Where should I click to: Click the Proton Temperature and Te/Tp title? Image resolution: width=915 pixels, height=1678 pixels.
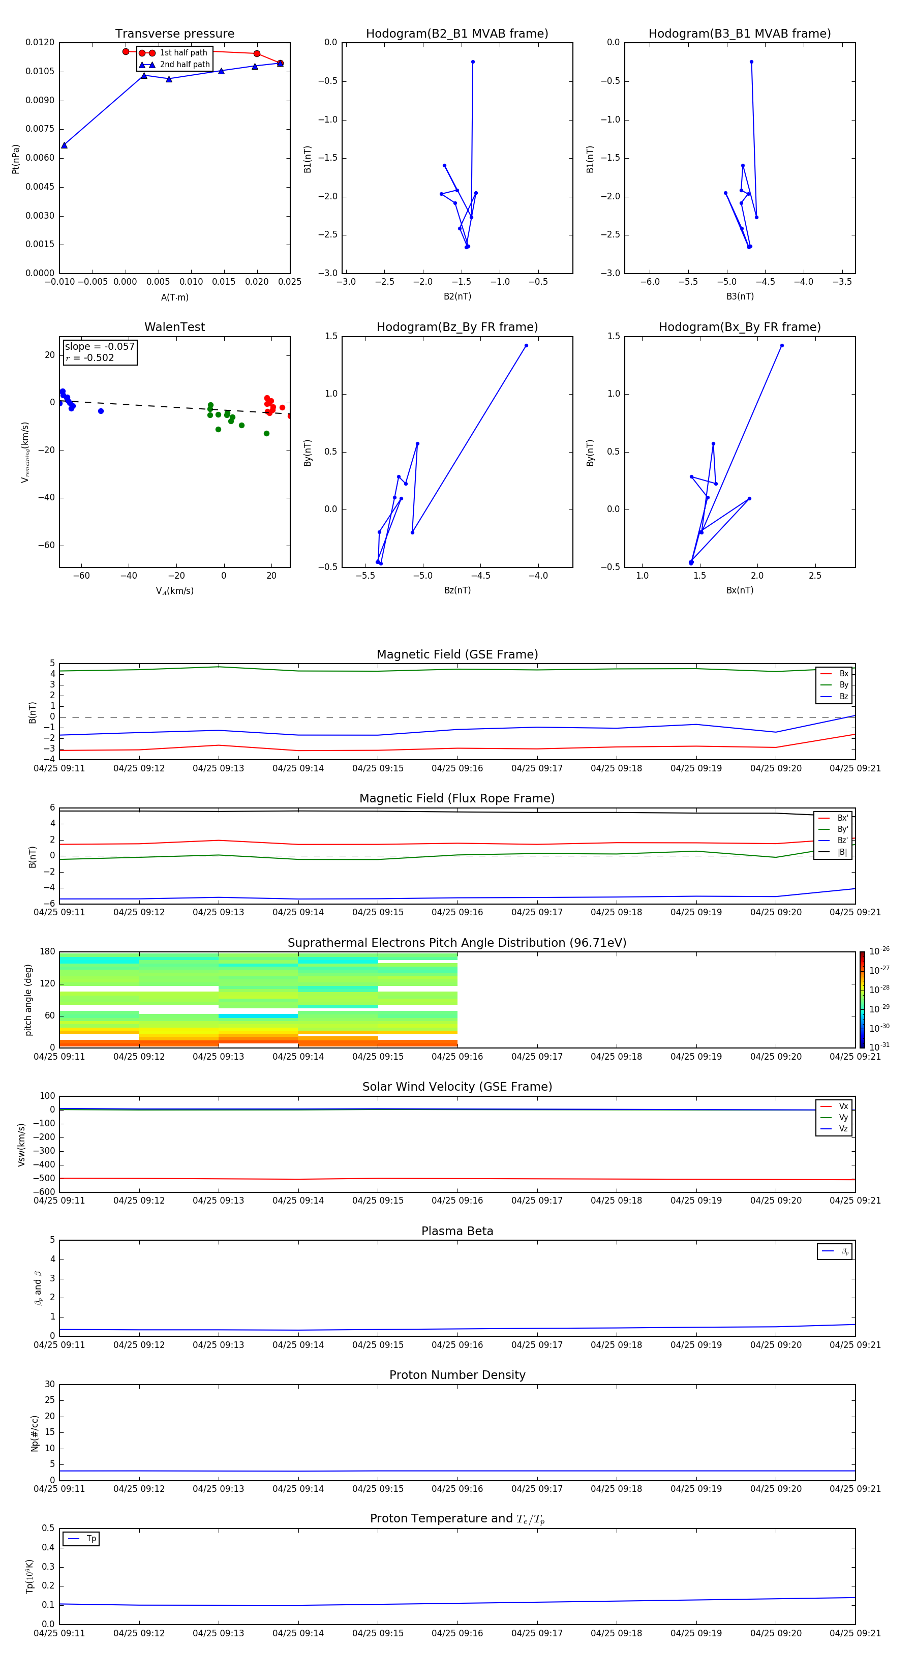click(x=457, y=1519)
